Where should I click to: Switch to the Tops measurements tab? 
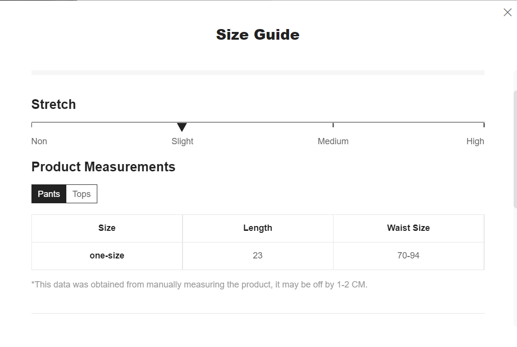click(x=81, y=194)
